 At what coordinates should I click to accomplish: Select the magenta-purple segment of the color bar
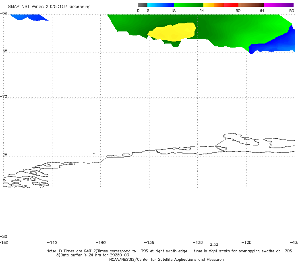click(x=279, y=5)
